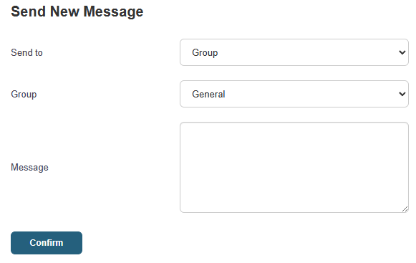Viewport: 416px width, 263px height.
Task: Select the Group value text in Send to
Action: click(205, 52)
